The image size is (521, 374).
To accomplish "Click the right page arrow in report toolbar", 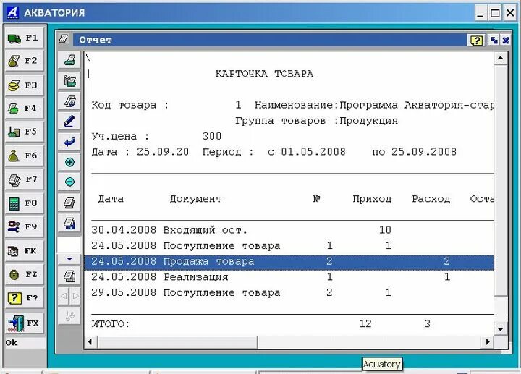I will click(75, 296).
